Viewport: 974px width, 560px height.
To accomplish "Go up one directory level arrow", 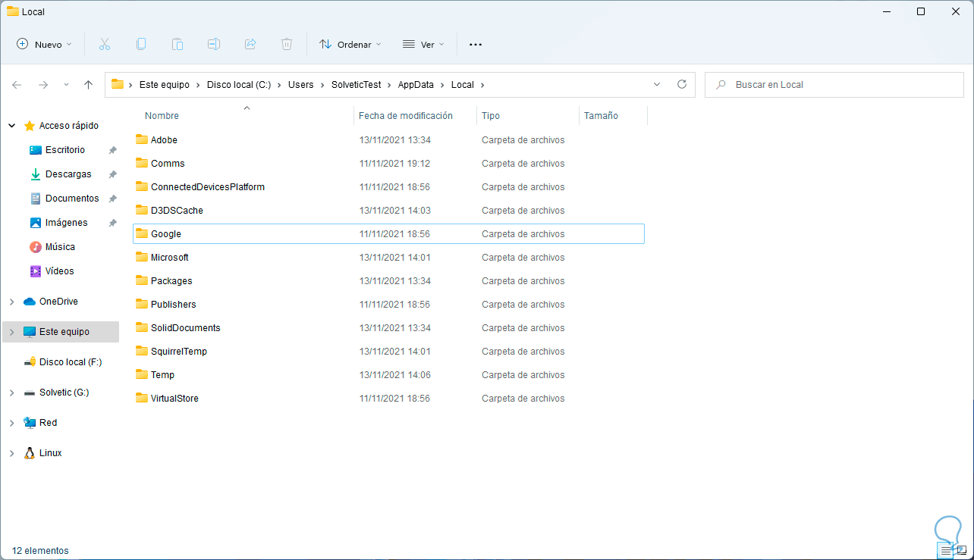I will click(88, 85).
